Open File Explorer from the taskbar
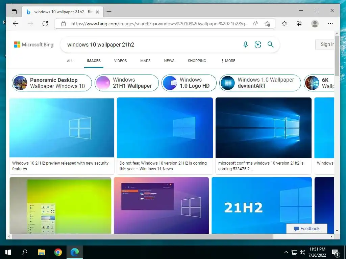The width and height of the screenshot is (346, 259). coord(41,252)
